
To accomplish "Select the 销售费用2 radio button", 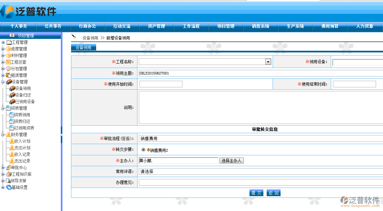I will point(143,150).
